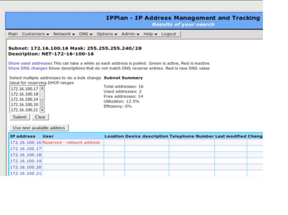The width and height of the screenshot is (288, 215).
Task: Expand the Options menu
Action: (107, 34)
